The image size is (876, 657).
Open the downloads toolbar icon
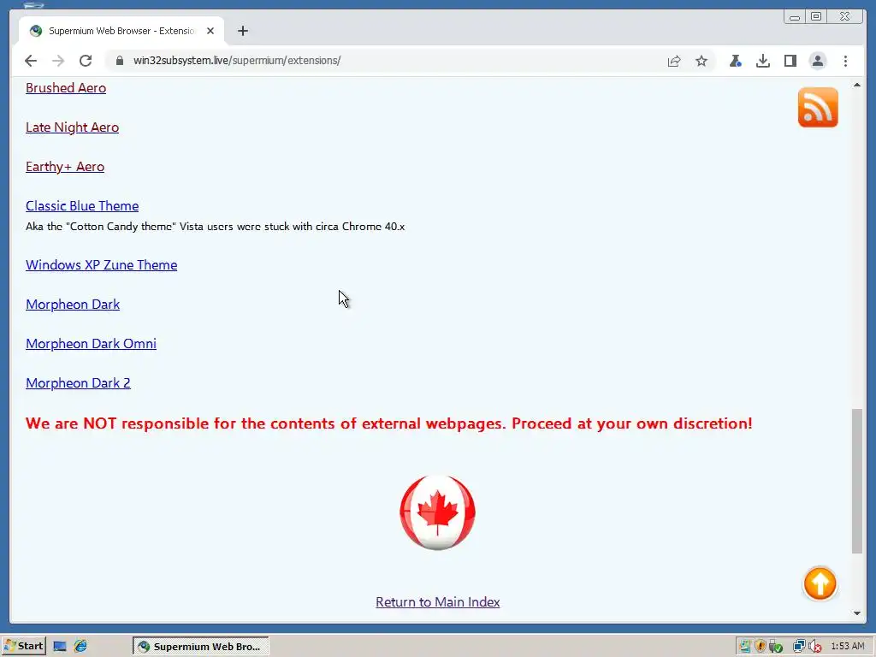(762, 61)
